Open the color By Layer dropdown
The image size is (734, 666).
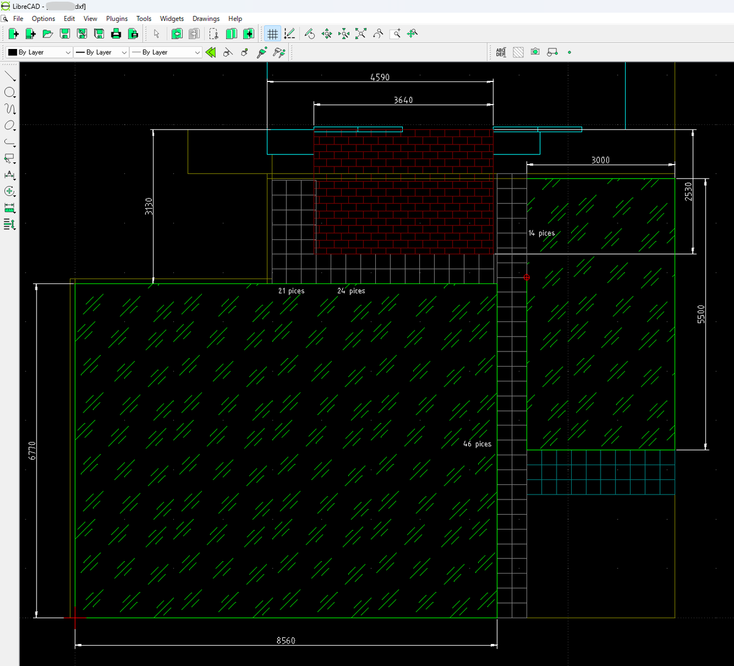tap(39, 53)
